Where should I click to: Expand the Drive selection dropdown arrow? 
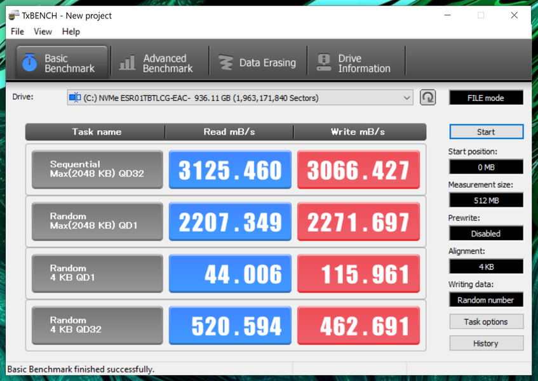pos(407,98)
